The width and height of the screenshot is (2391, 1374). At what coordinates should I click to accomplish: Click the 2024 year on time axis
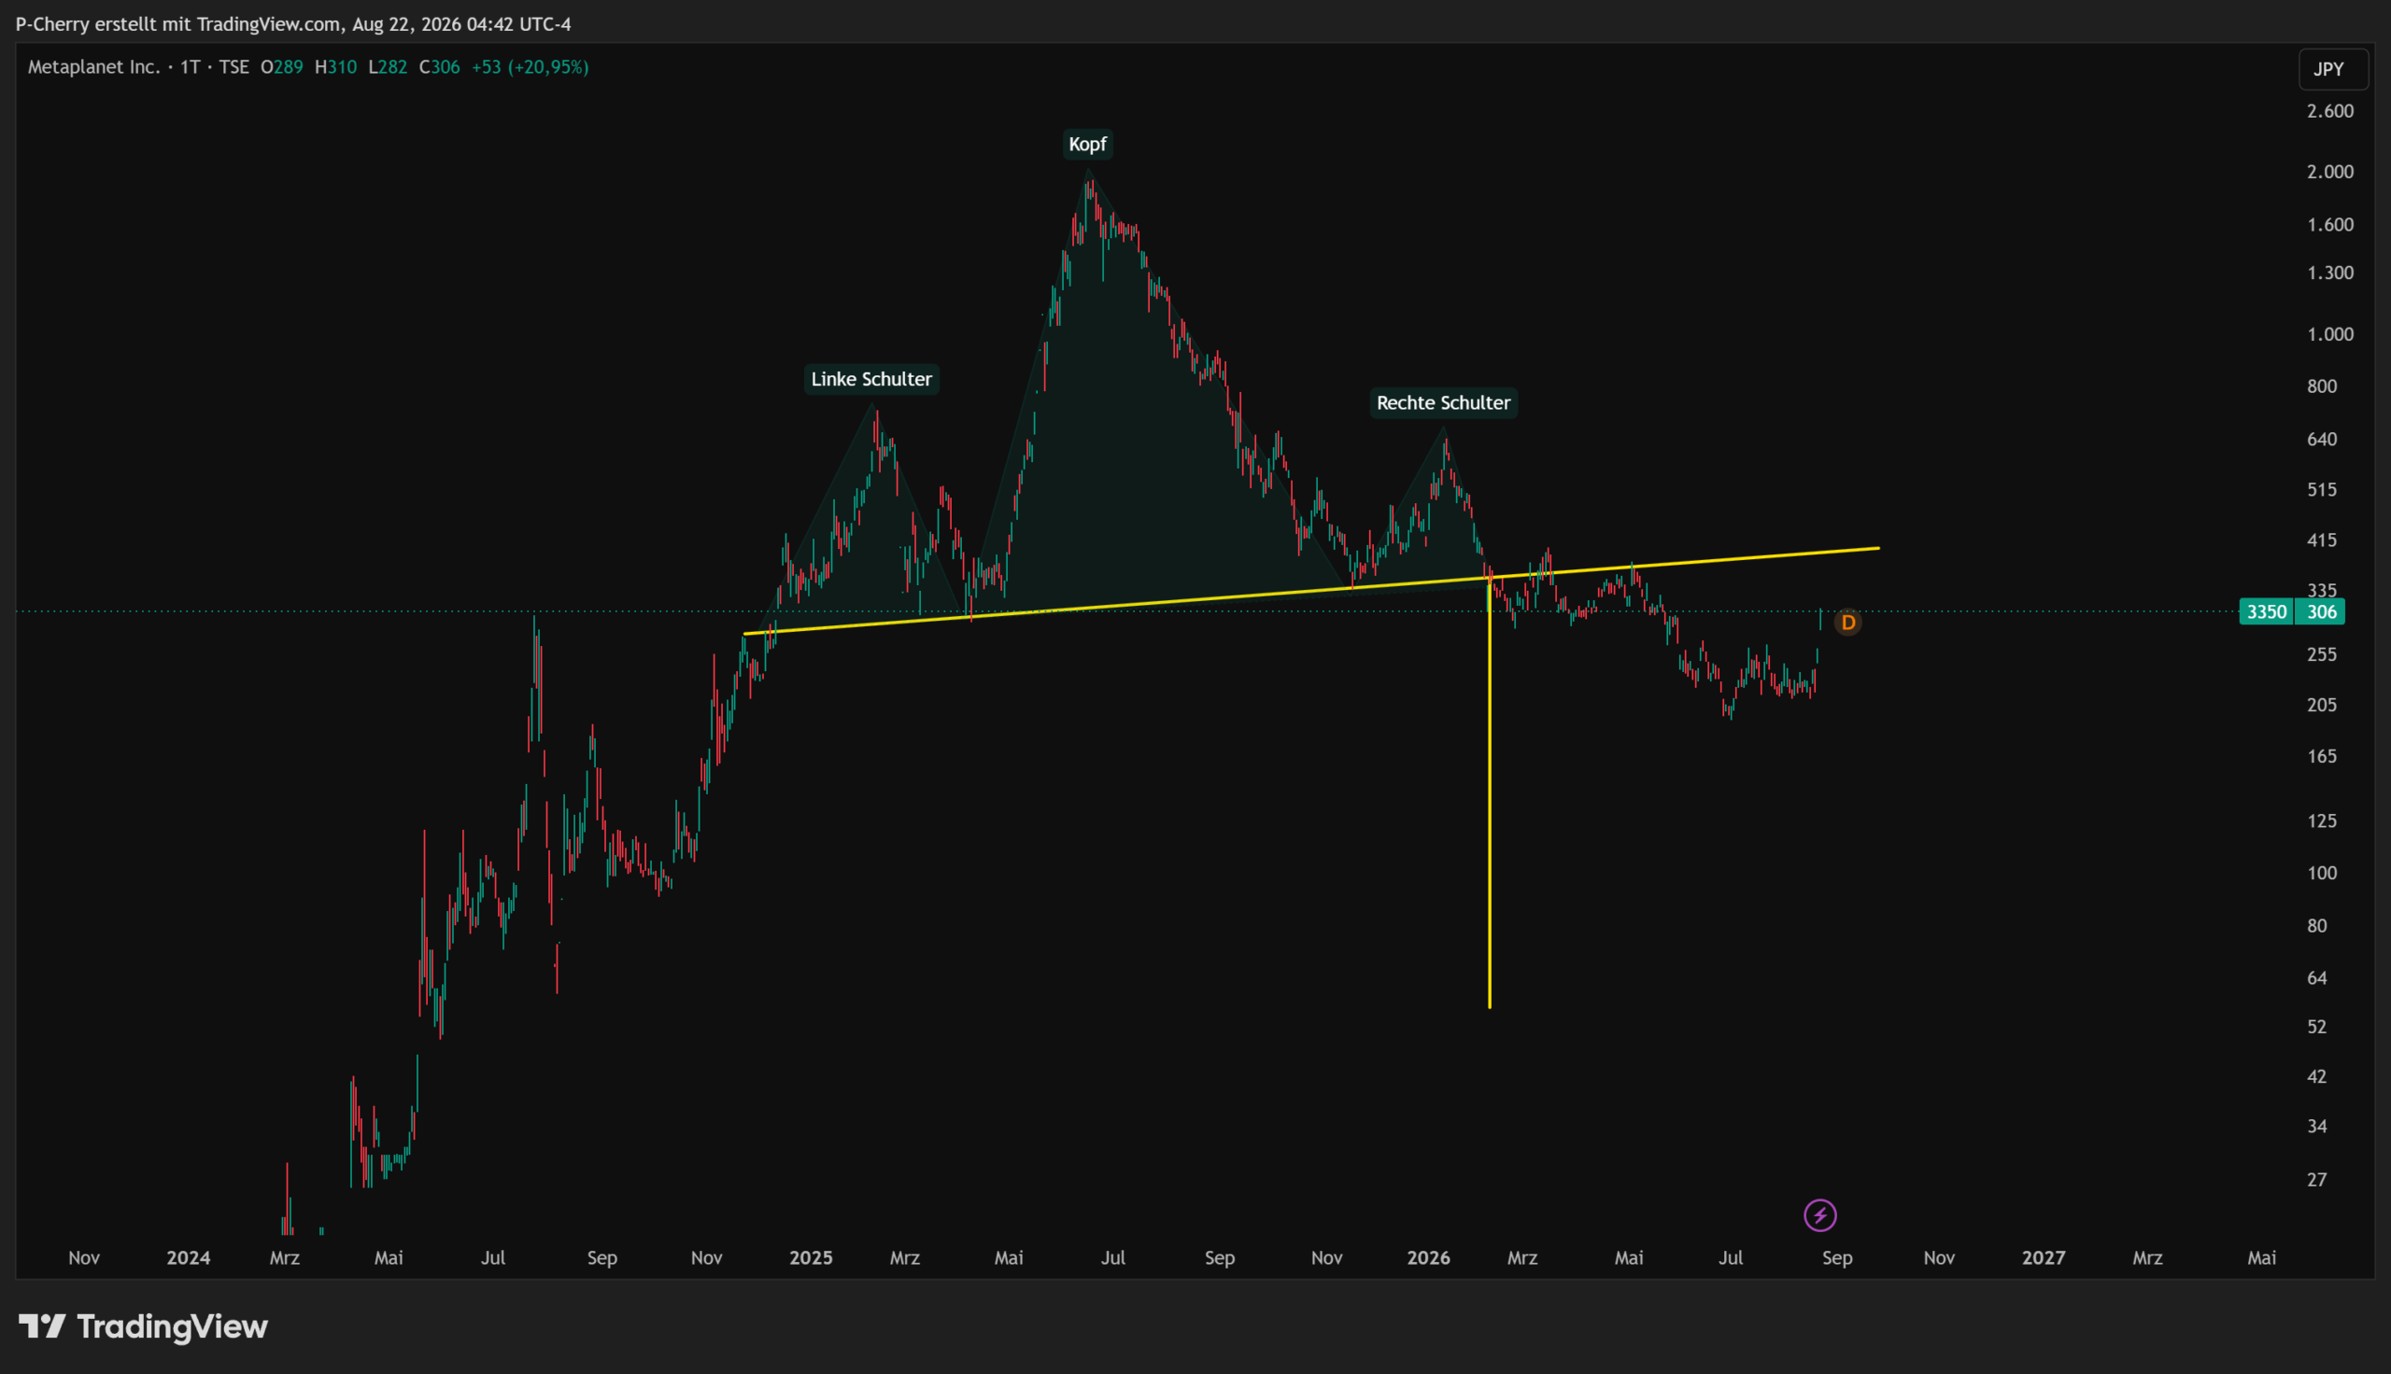188,1258
